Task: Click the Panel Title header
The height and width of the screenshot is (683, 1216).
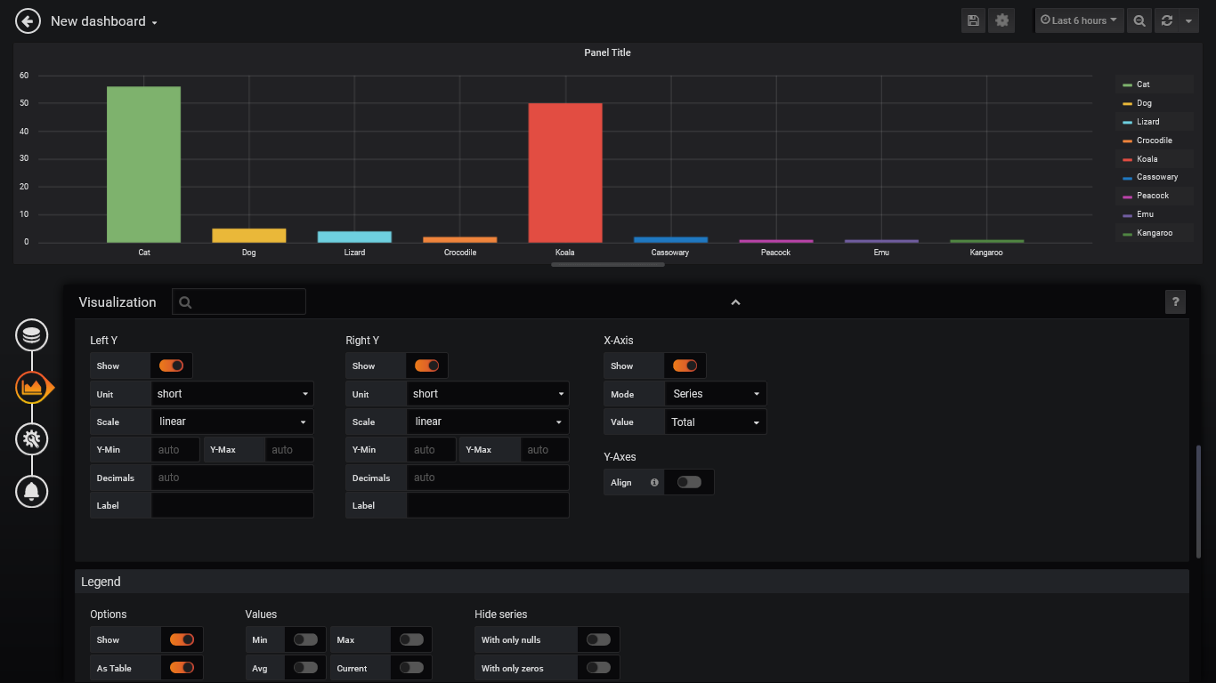Action: 607,52
